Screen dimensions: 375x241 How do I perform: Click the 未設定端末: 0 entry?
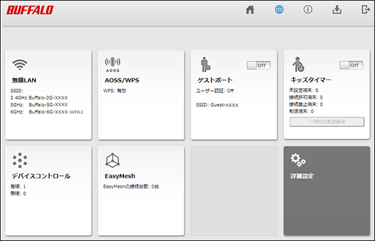coord(304,90)
